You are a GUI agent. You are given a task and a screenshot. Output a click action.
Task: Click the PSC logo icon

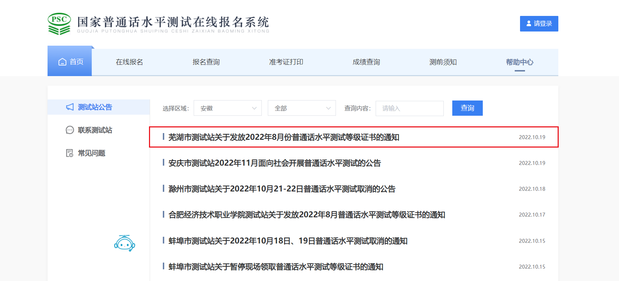[x=59, y=24]
